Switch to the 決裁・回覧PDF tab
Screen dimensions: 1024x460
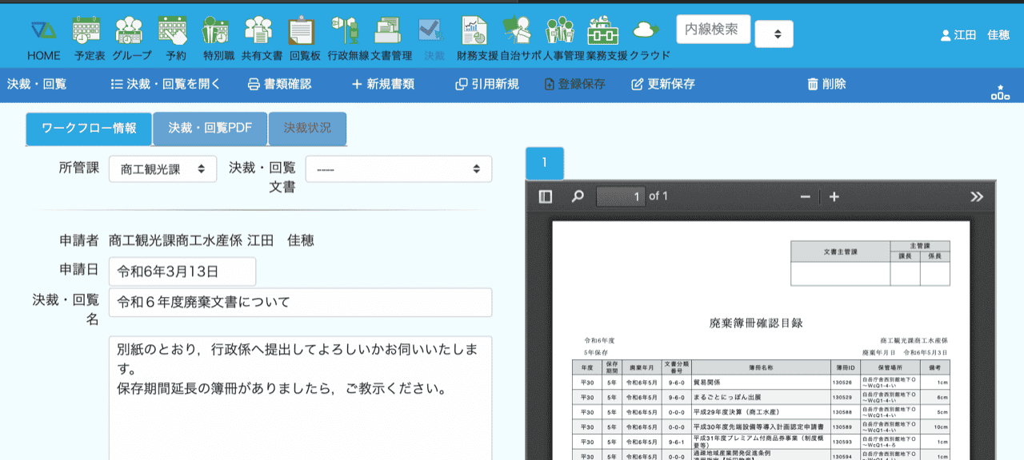click(210, 129)
